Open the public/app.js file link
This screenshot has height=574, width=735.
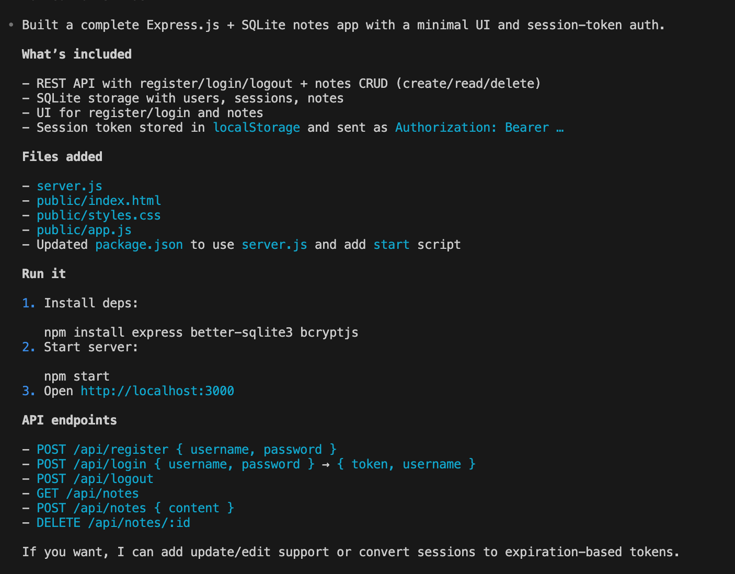pos(84,230)
